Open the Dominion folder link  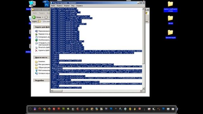tap(42, 61)
